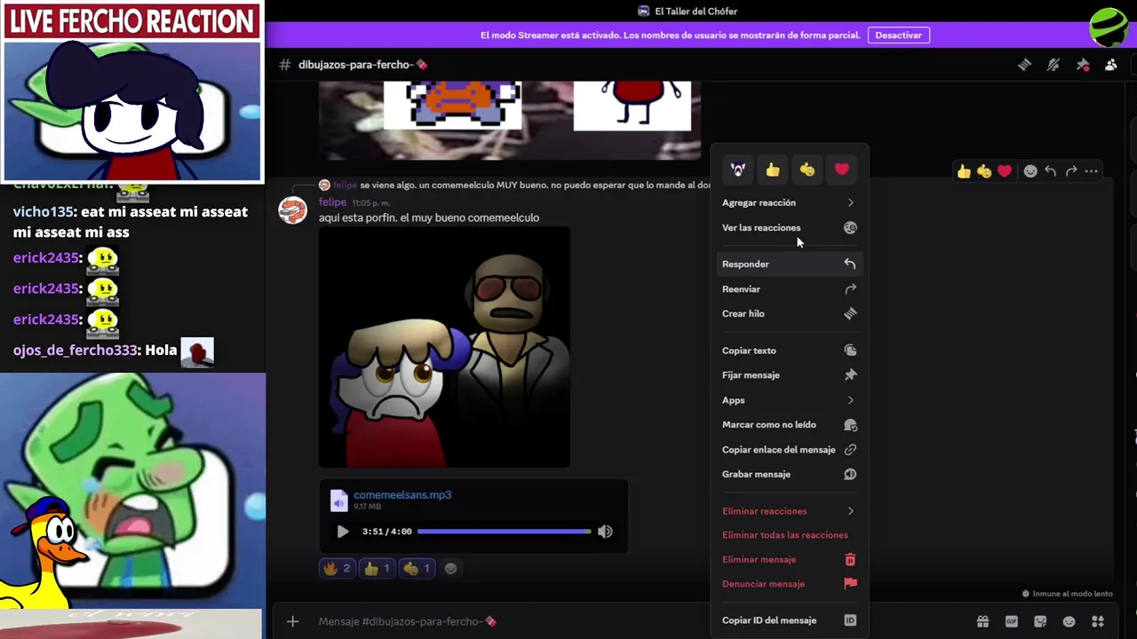The image size is (1137, 639).
Task: Click the dibujazos-para-fercho channel name
Action: click(x=363, y=65)
